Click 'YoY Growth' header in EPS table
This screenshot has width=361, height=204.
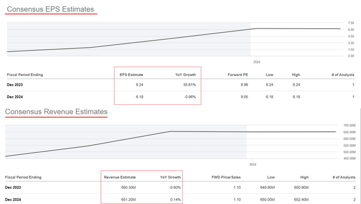(186, 75)
